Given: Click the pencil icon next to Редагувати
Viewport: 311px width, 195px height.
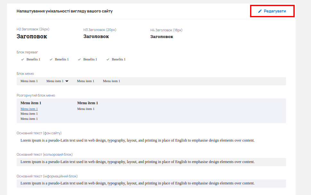Looking at the screenshot, I should pyautogui.click(x=260, y=11).
